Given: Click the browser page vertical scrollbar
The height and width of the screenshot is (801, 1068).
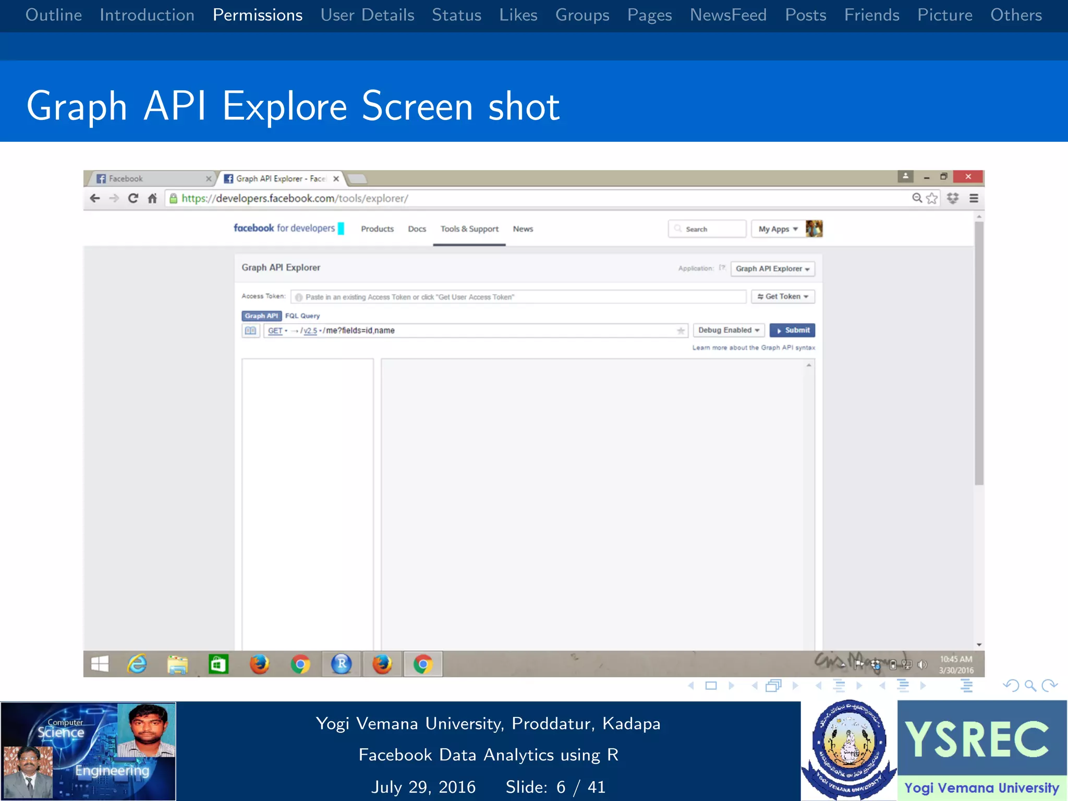Looking at the screenshot, I should click(x=979, y=353).
